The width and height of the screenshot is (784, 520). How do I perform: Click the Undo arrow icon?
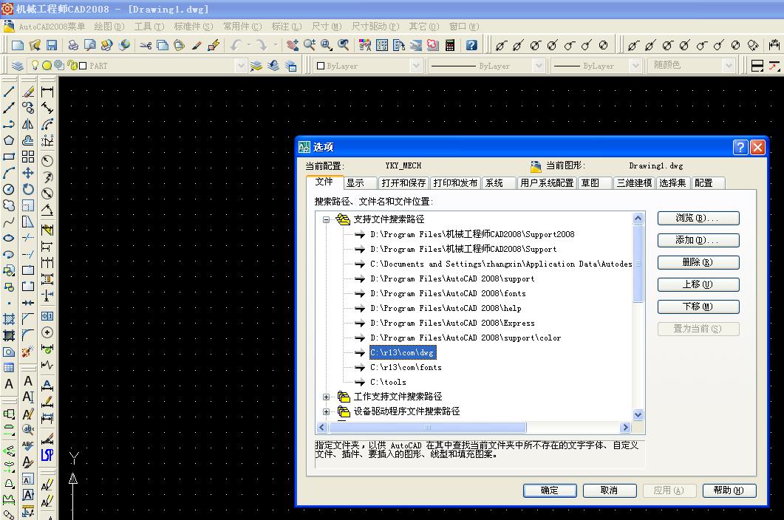click(236, 46)
